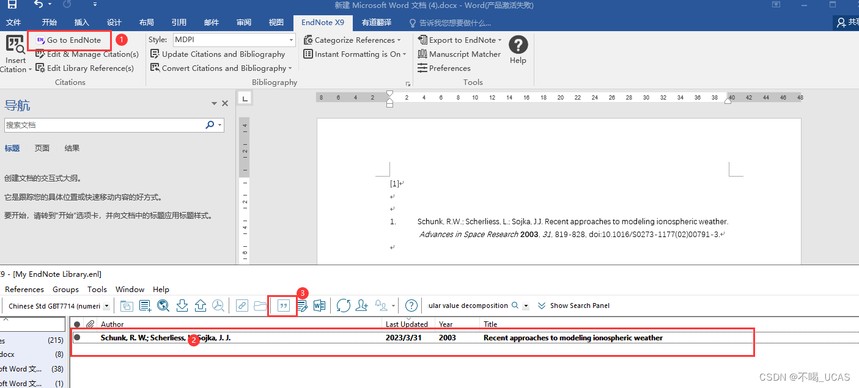Click EndNote Online Search globe icon

tap(163, 306)
